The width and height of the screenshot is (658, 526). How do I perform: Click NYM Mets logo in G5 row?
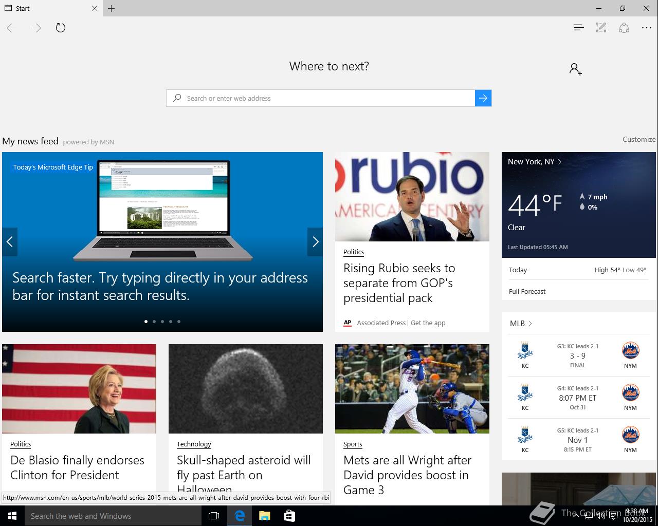[x=630, y=435]
